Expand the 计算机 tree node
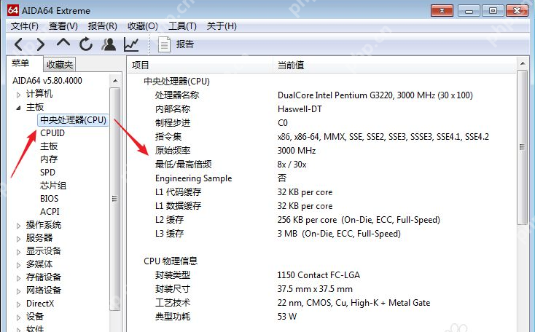535x332 pixels. point(19,95)
